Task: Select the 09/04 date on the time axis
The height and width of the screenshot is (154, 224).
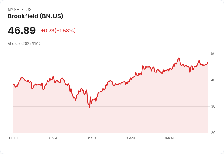Action: pos(169,138)
